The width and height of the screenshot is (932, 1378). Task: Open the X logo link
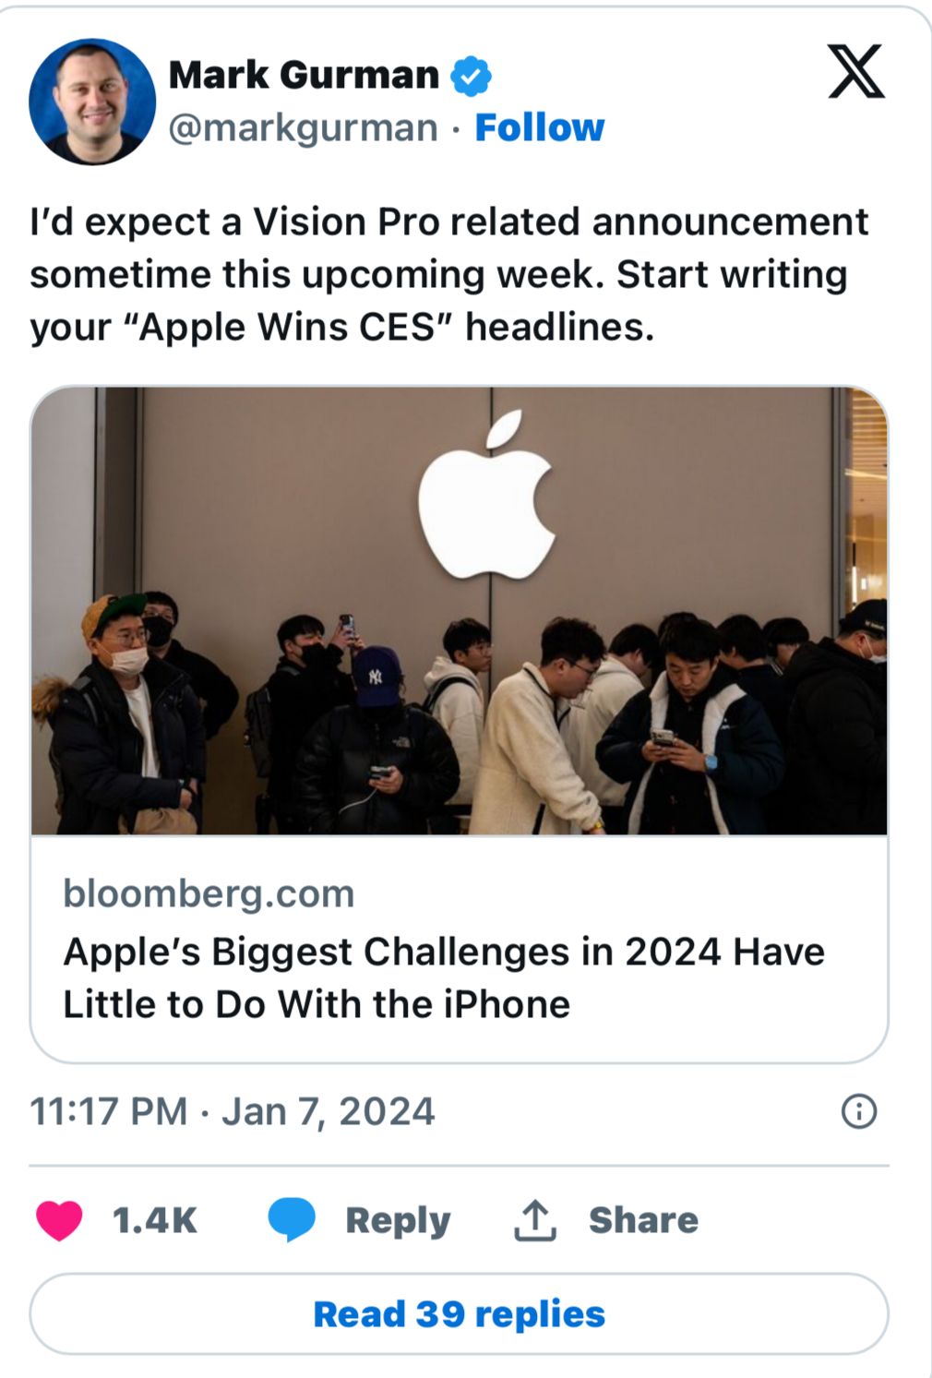pos(855,72)
